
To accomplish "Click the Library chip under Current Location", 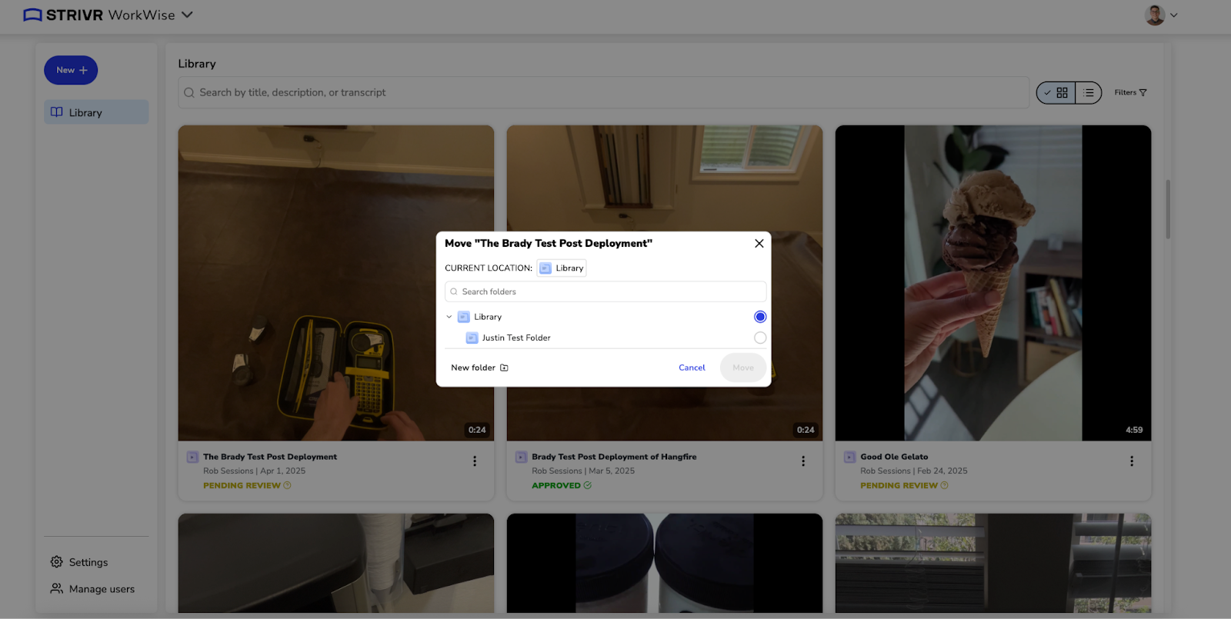I will pyautogui.click(x=562, y=268).
